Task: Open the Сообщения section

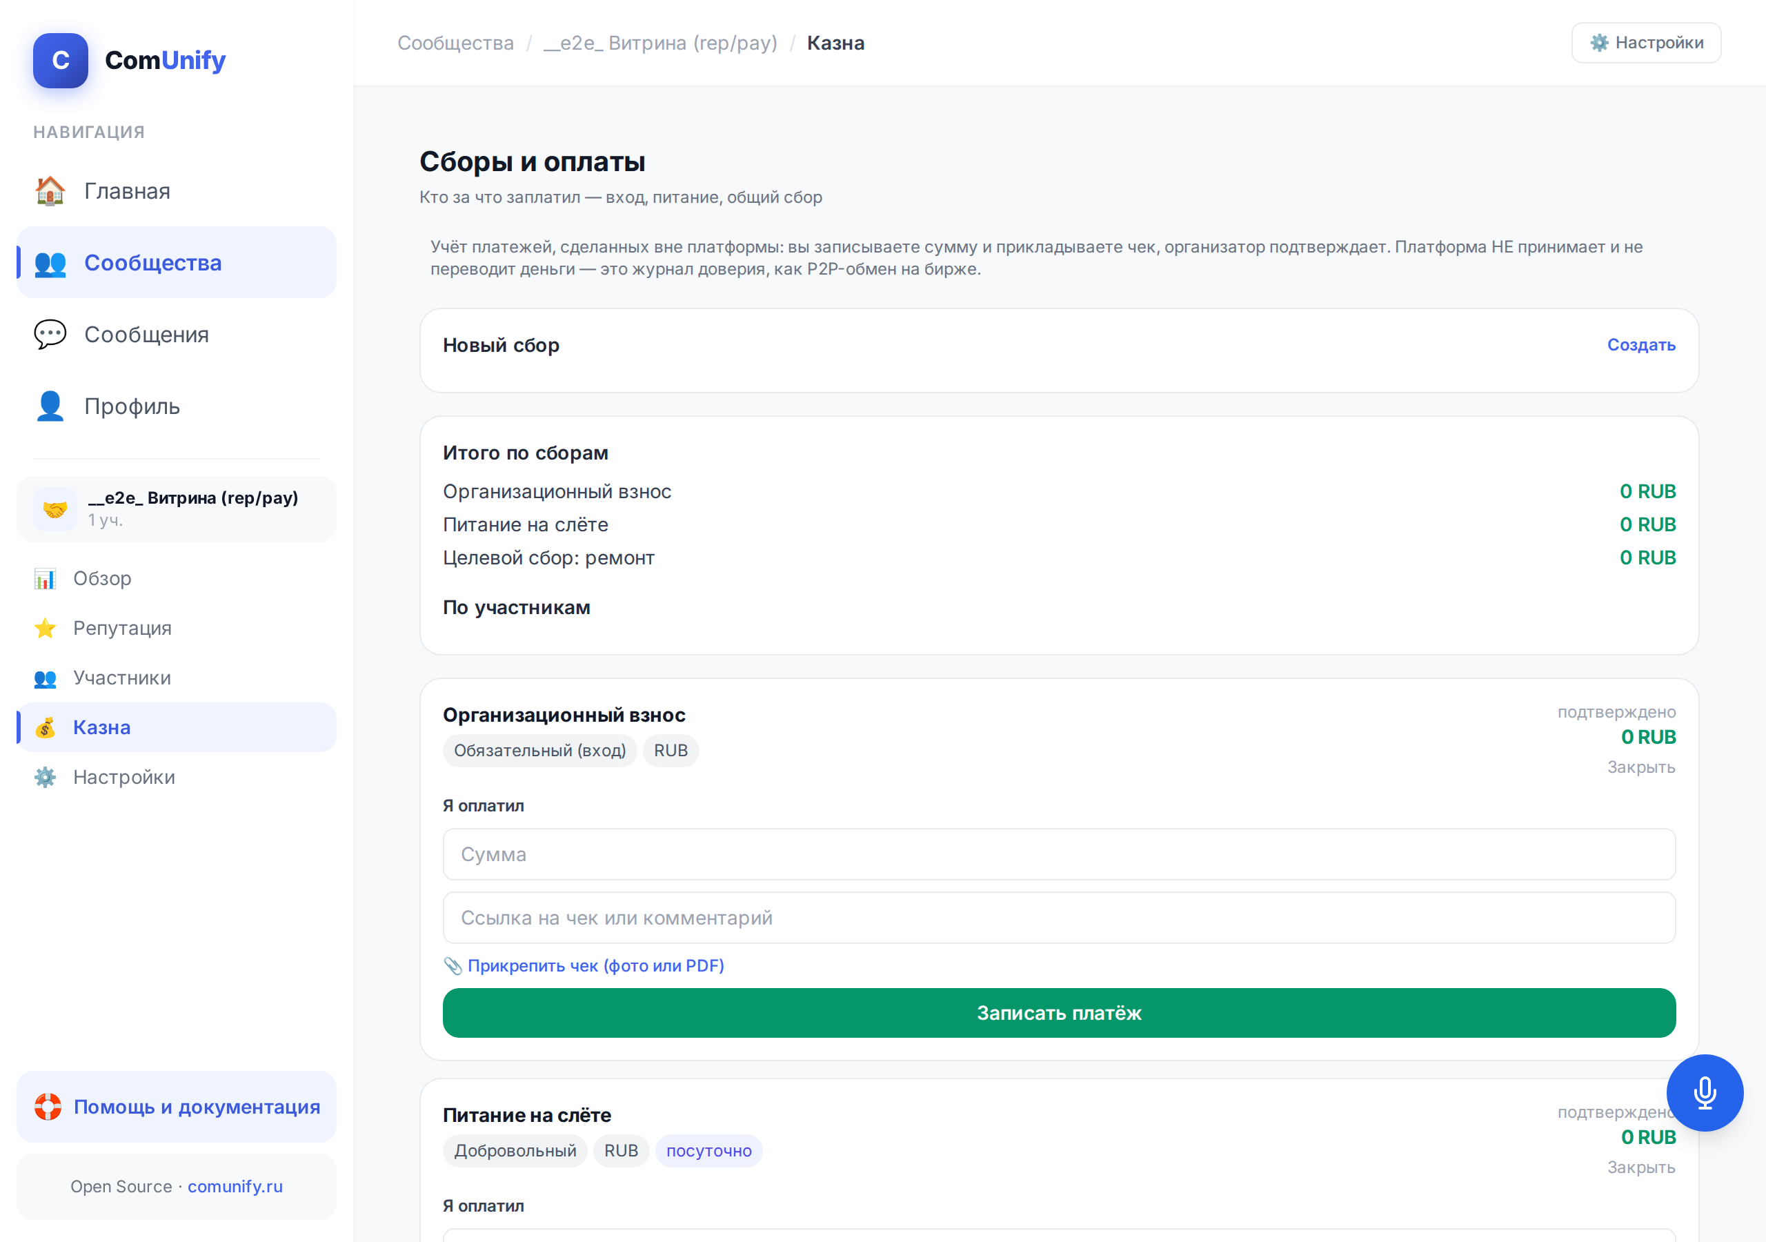Action: [x=177, y=335]
